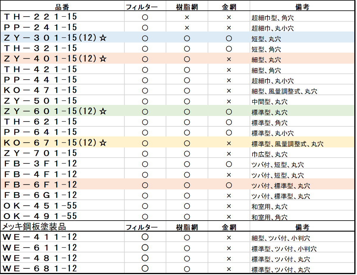Select product number WE-481-12

pyautogui.click(x=40, y=258)
